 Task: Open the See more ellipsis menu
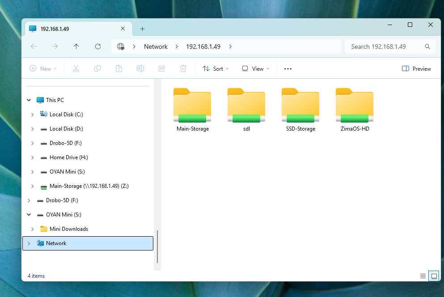(x=288, y=68)
